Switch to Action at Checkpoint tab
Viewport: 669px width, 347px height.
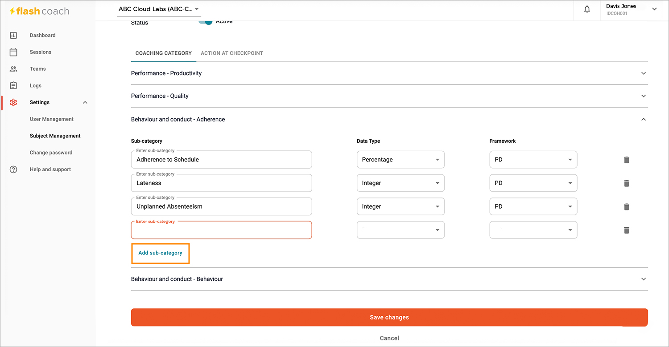point(232,53)
